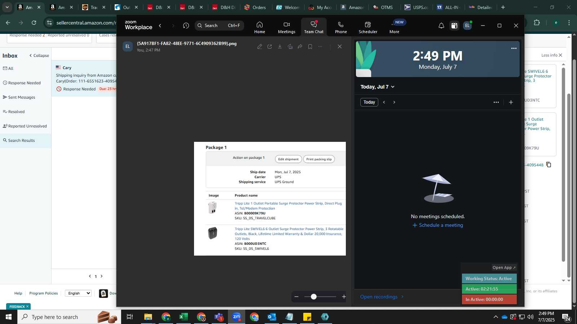Open File Explorer from taskbar
Image resolution: width=577 pixels, height=324 pixels.
[x=148, y=317]
